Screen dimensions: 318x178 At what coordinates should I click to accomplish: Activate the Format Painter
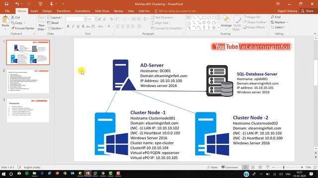click(23, 28)
